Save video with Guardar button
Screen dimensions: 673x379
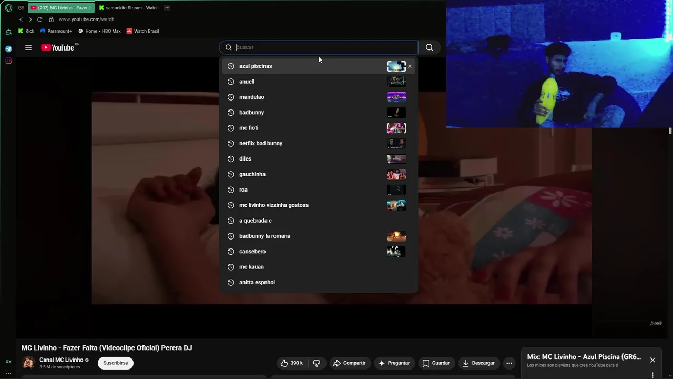[x=436, y=363]
